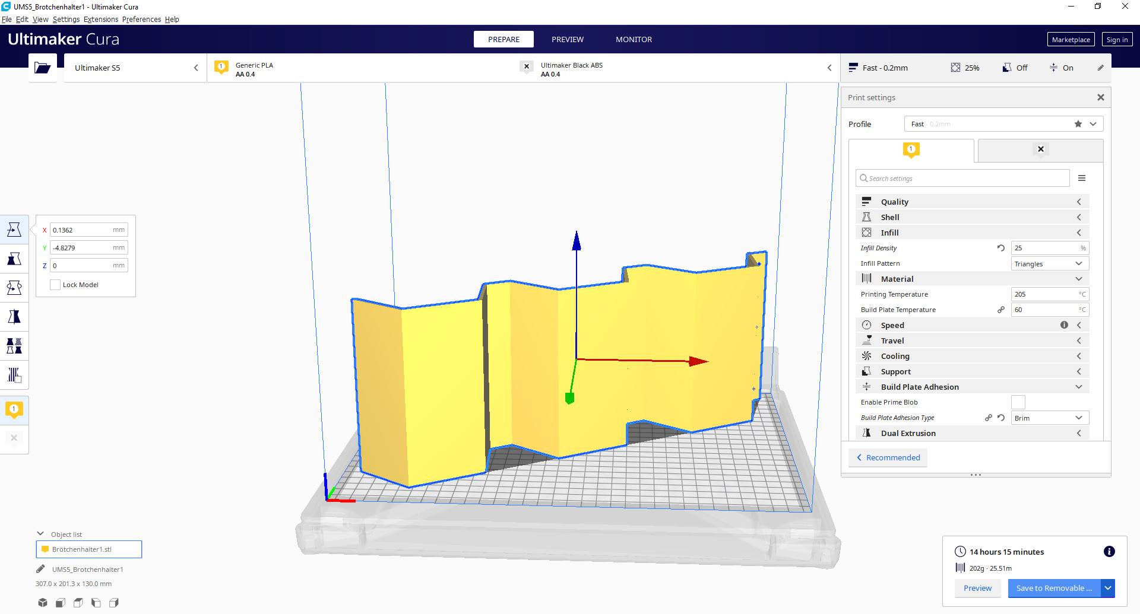Expand the Quality settings section
1140x614 pixels.
[972, 202]
